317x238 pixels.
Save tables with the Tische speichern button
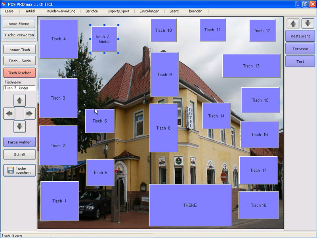click(19, 170)
